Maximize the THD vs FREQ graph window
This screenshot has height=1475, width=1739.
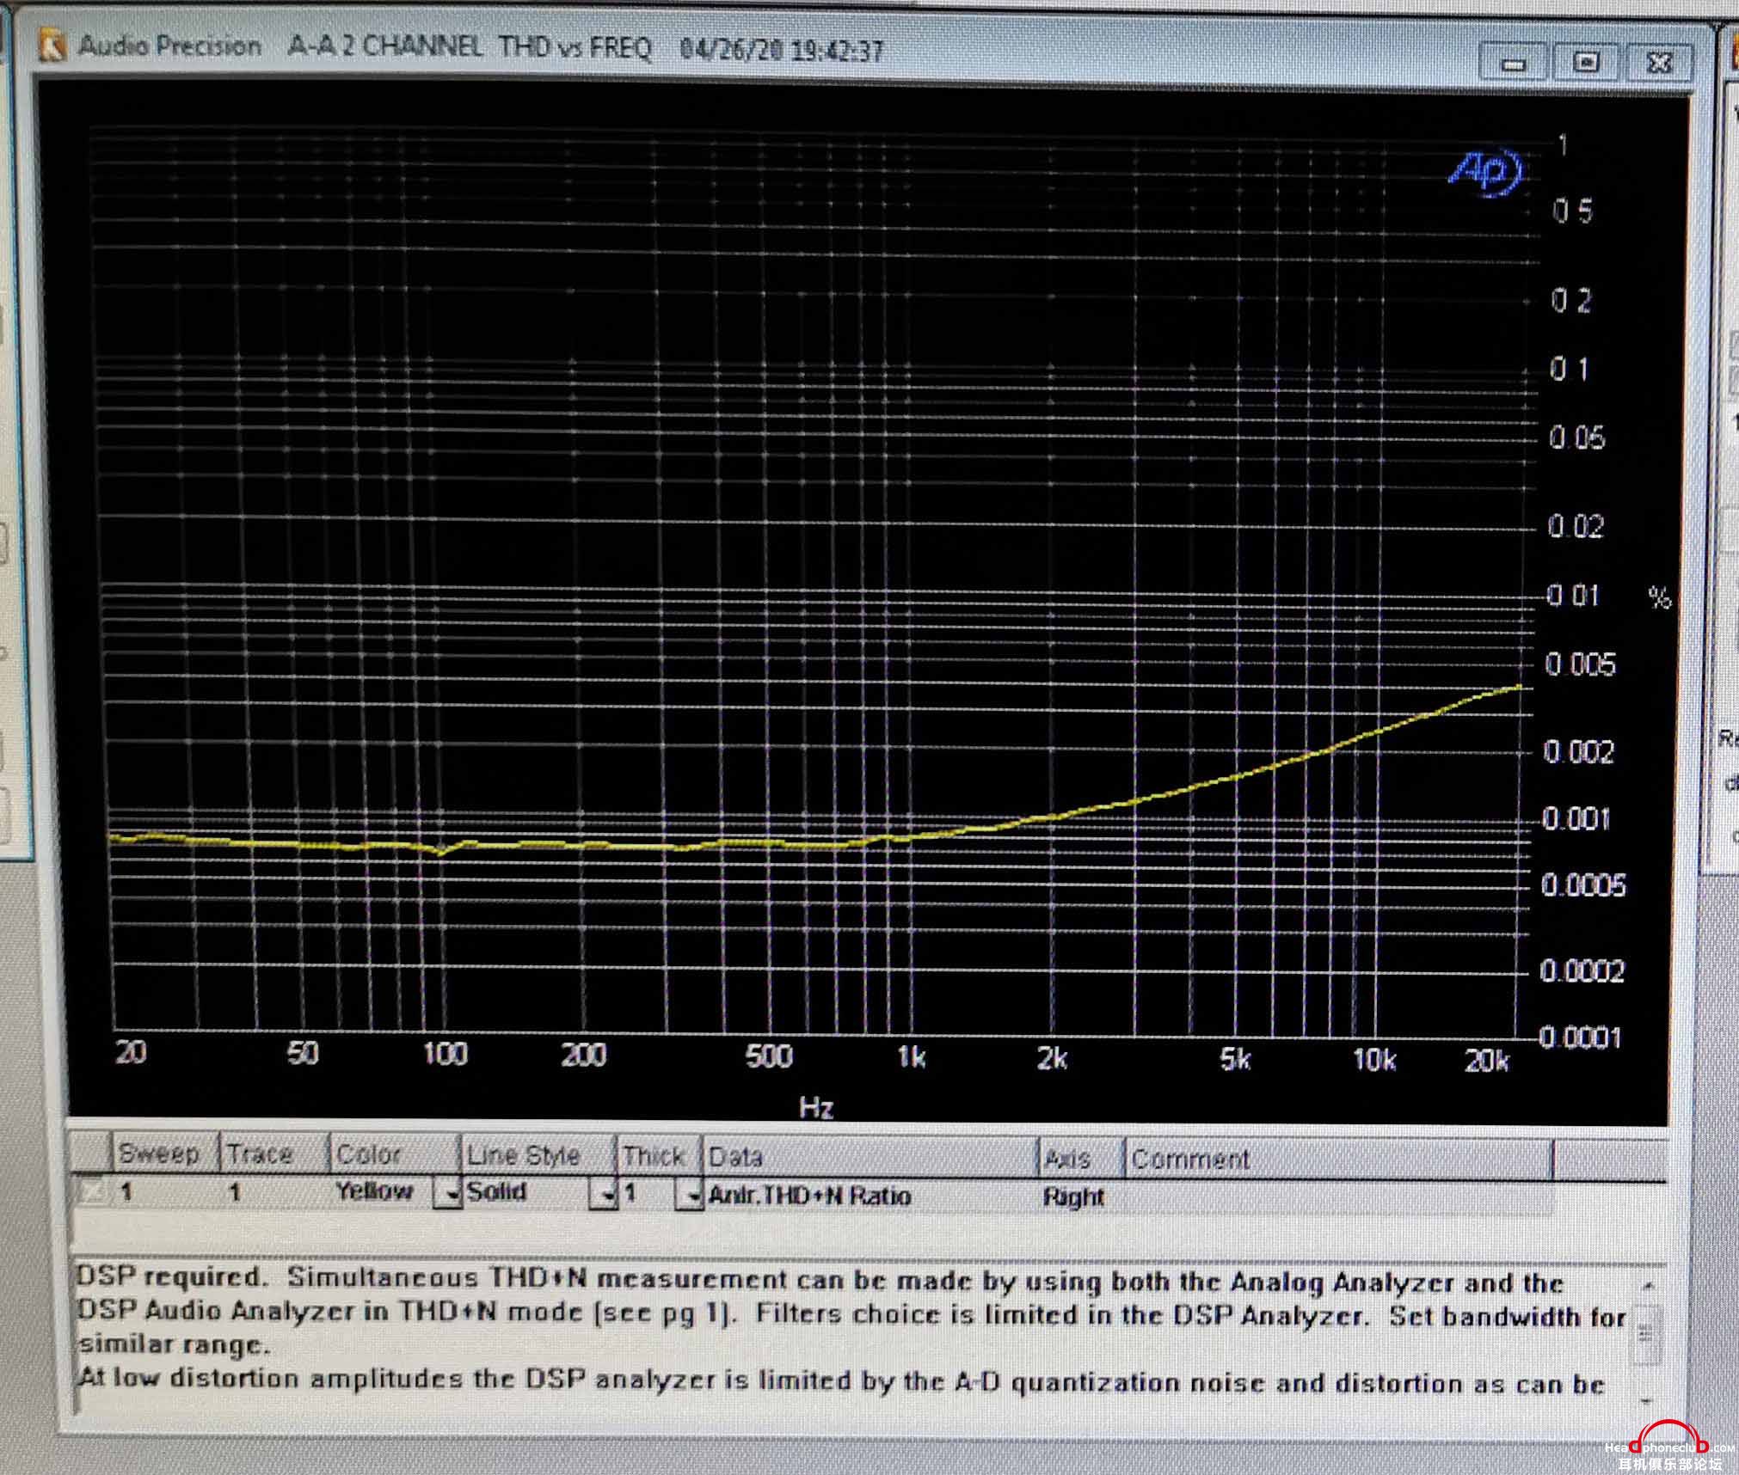[x=1586, y=62]
